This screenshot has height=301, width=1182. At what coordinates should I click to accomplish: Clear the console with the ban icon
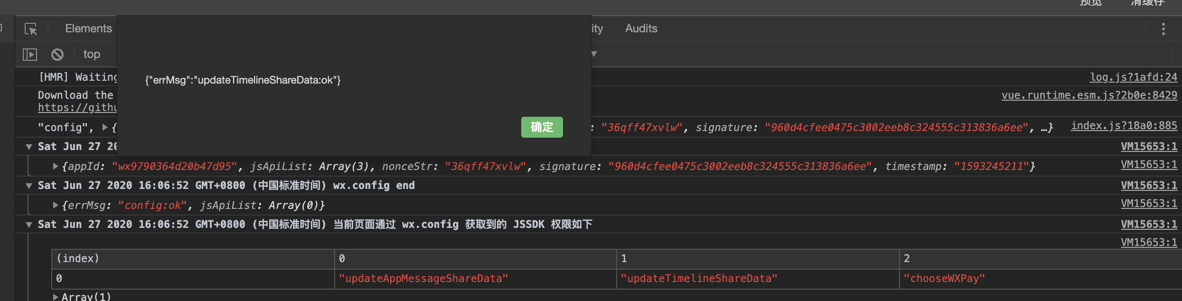[57, 55]
